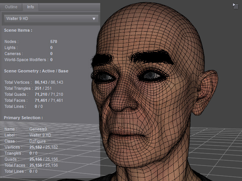Click the Genesis9 name value
Image resolution: width=242 pixels, height=181 pixels.
click(x=38, y=129)
